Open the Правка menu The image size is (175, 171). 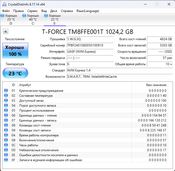click(18, 11)
